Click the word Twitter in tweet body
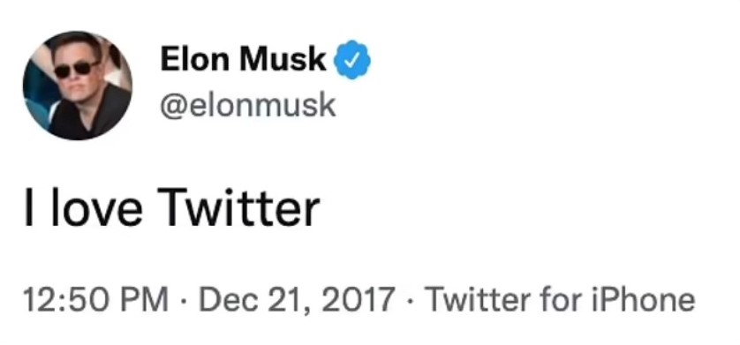The image size is (740, 345). (238, 206)
